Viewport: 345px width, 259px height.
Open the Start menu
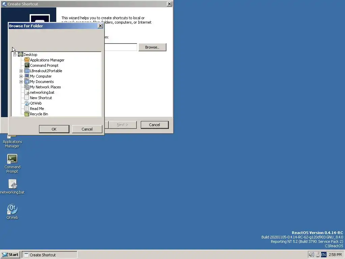tap(10, 255)
